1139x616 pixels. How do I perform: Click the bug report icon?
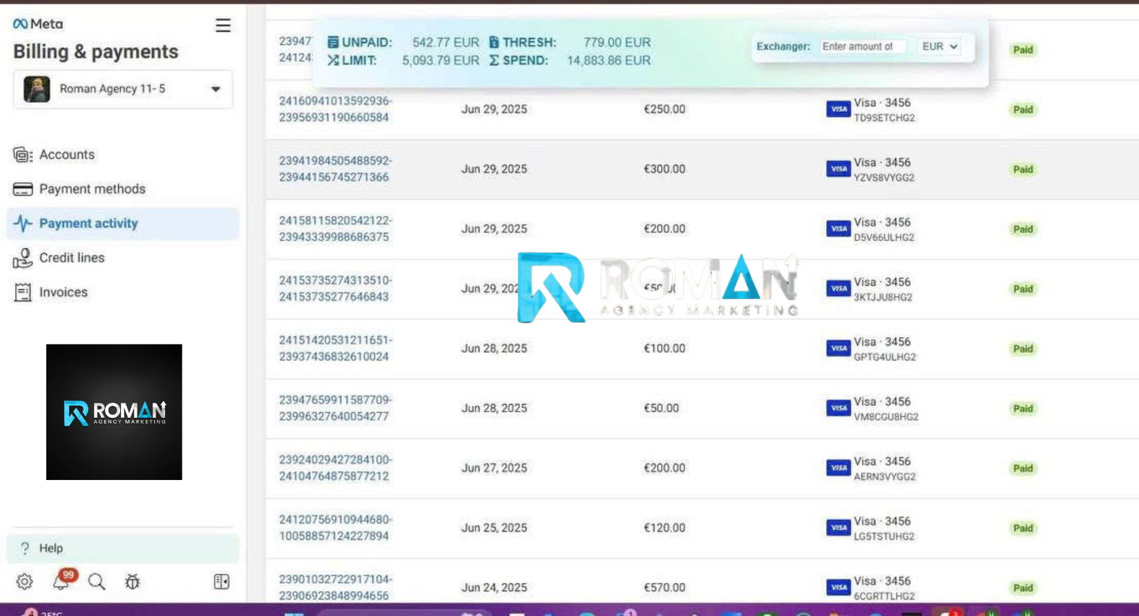[133, 582]
